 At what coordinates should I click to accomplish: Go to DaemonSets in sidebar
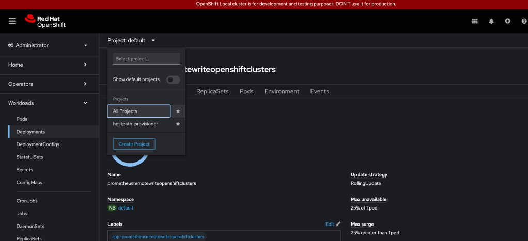[30, 226]
